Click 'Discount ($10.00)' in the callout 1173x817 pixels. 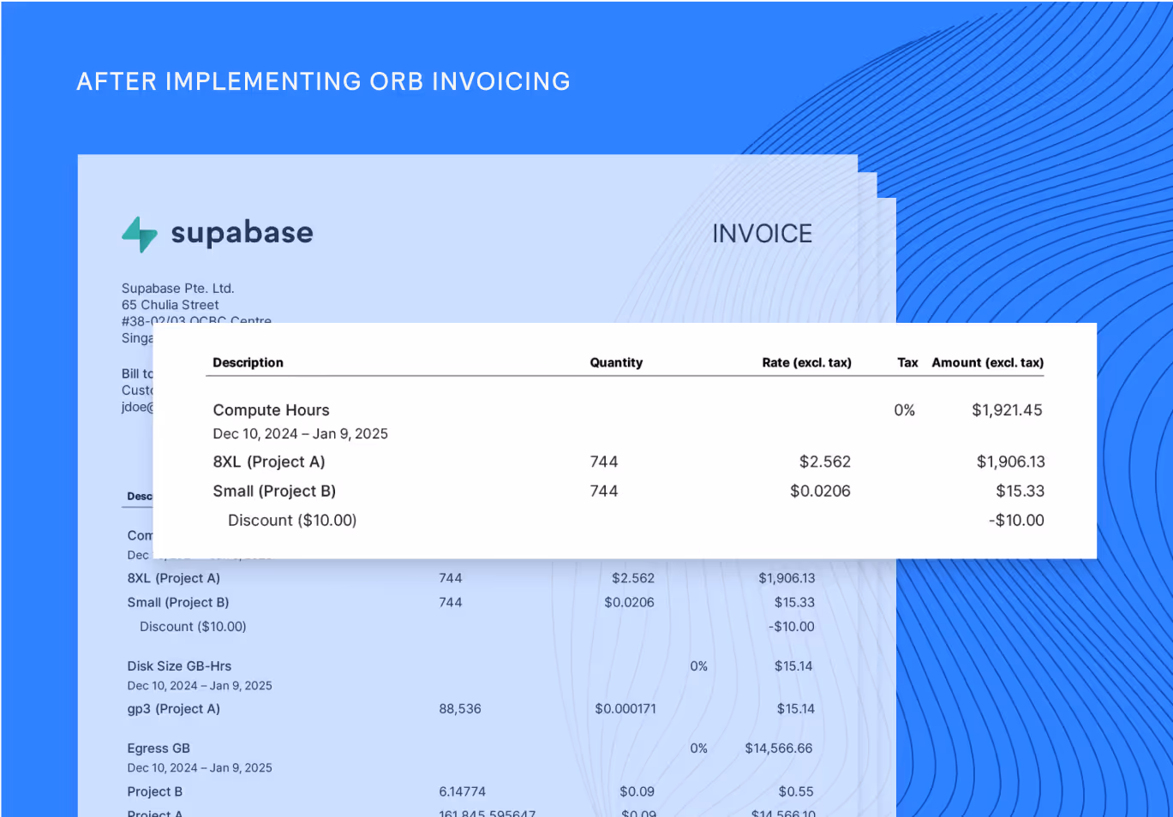(x=292, y=520)
